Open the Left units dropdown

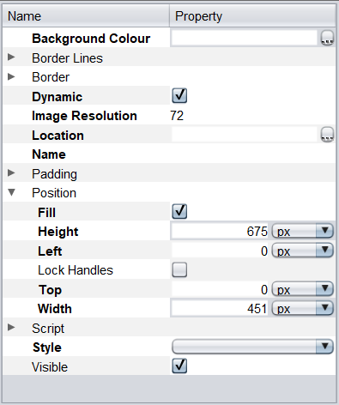pyautogui.click(x=302, y=251)
